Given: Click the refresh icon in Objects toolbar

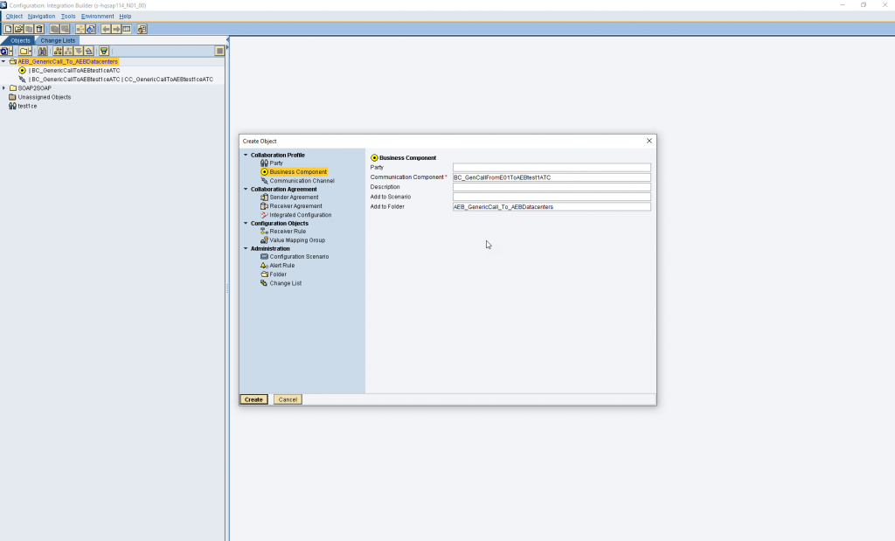Looking at the screenshot, I should (6, 52).
